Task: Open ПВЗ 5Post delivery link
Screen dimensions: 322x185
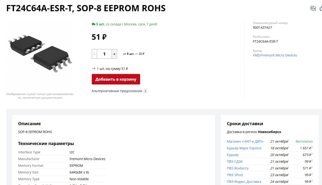Action: (235, 175)
